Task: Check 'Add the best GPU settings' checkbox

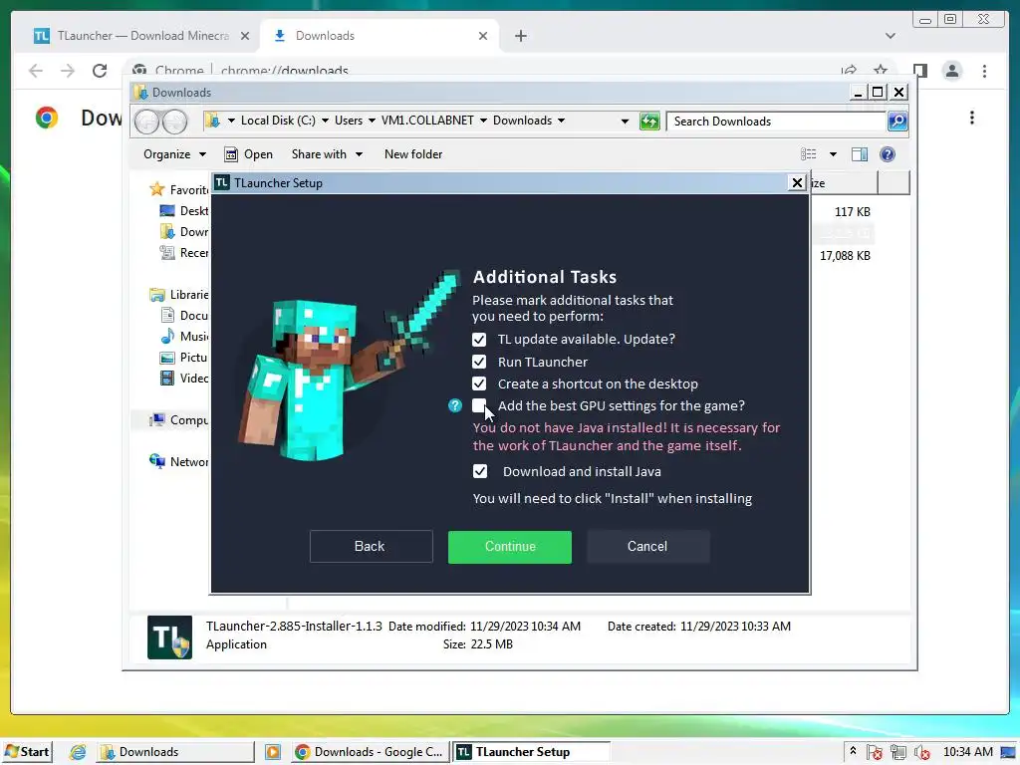Action: coord(479,406)
